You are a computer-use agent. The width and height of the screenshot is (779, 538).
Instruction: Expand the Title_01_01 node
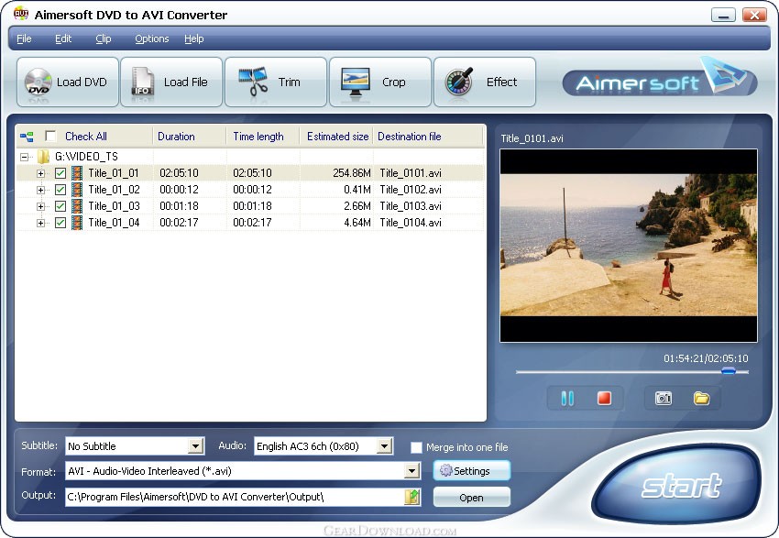[40, 173]
